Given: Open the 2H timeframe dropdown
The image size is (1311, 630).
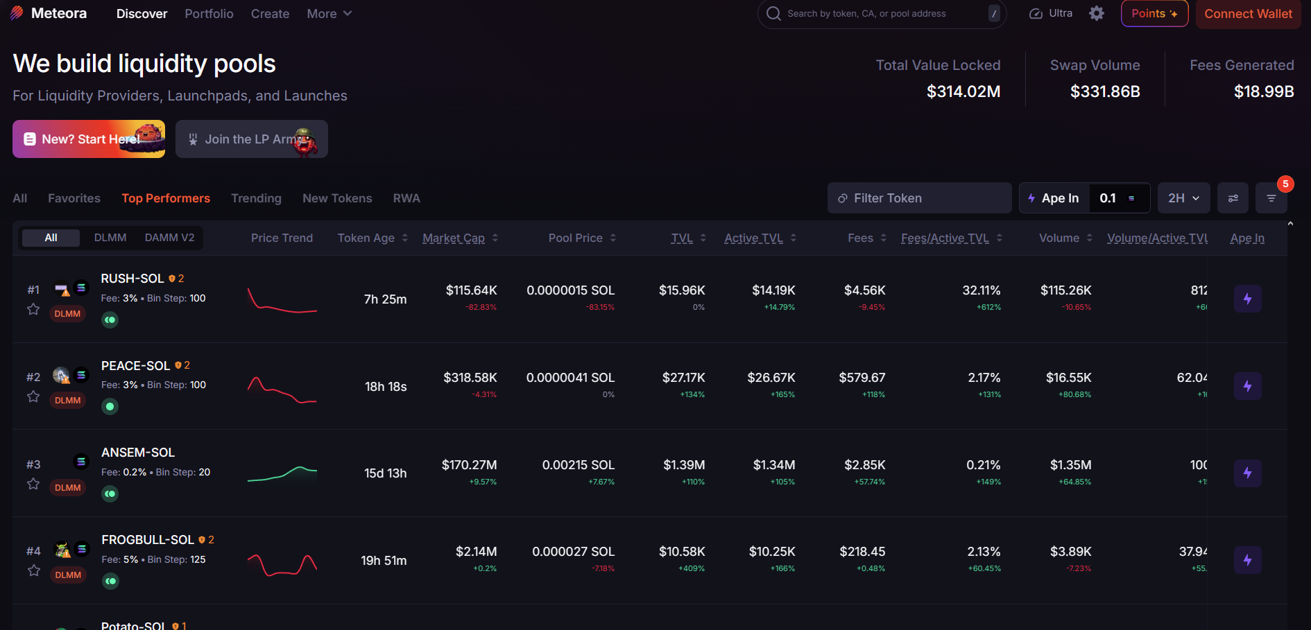Looking at the screenshot, I should pyautogui.click(x=1183, y=198).
